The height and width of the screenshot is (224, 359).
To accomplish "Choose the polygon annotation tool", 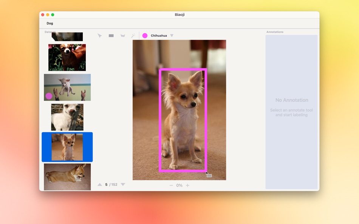I will tap(122, 35).
